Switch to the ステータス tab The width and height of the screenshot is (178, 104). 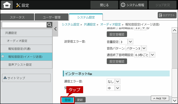coord(17,17)
